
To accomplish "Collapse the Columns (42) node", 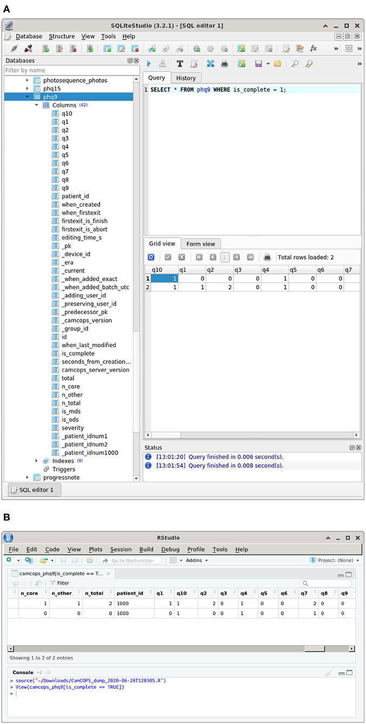I will (x=36, y=105).
